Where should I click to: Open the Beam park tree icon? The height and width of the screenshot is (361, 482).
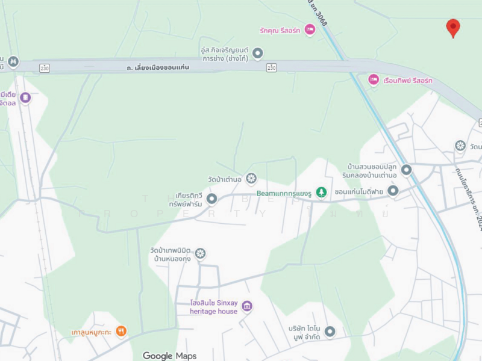click(321, 193)
